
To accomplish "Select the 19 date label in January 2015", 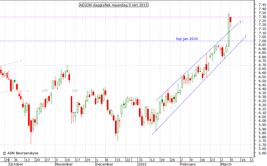I will pos(162,160).
